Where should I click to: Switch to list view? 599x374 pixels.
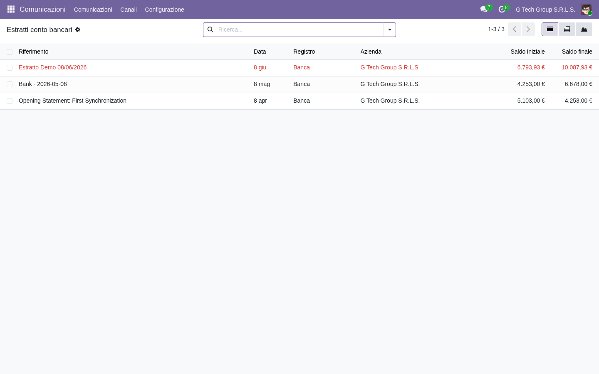[x=550, y=29]
